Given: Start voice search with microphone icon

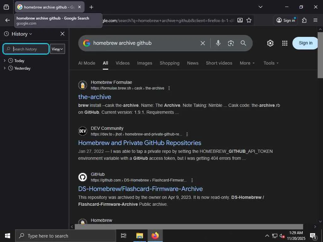Looking at the screenshot, I should tap(218, 43).
